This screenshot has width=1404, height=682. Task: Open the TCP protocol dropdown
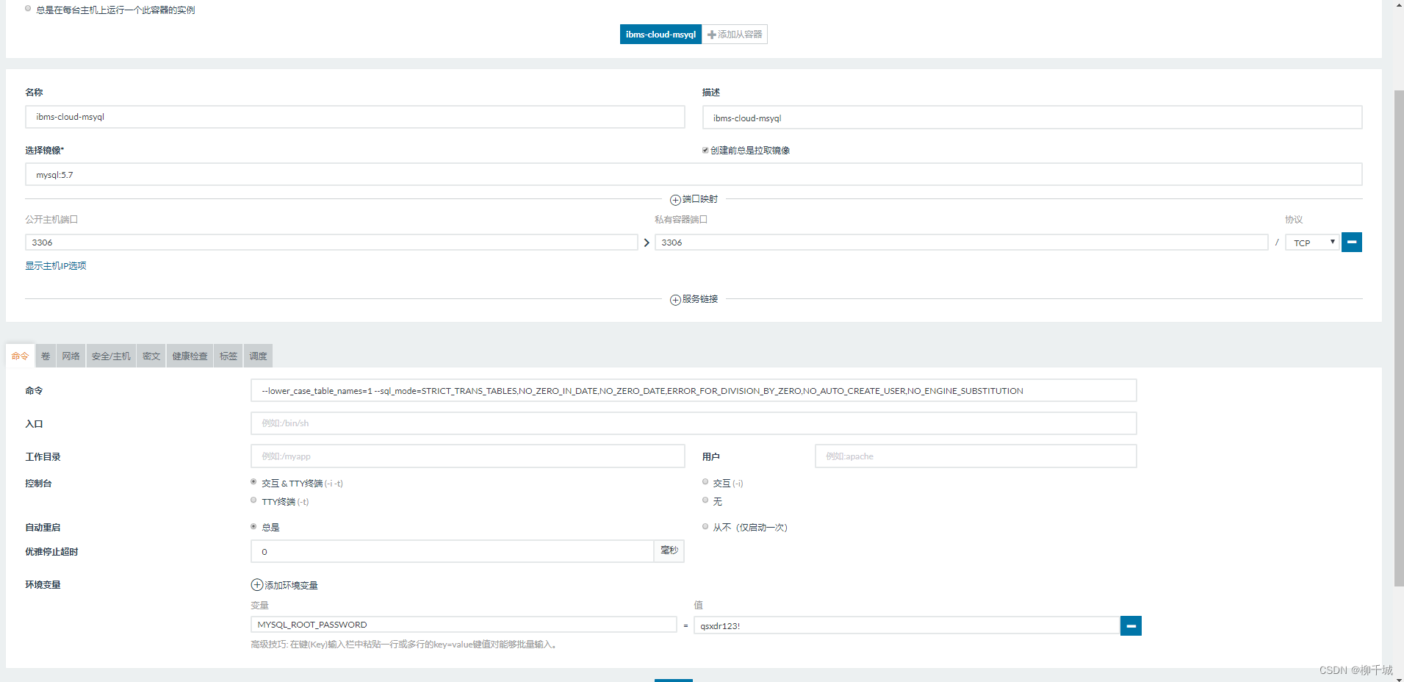point(1312,243)
